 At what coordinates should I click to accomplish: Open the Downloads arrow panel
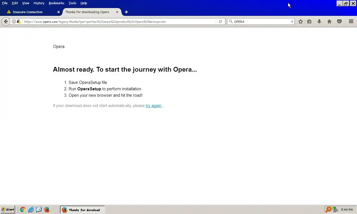(x=319, y=21)
